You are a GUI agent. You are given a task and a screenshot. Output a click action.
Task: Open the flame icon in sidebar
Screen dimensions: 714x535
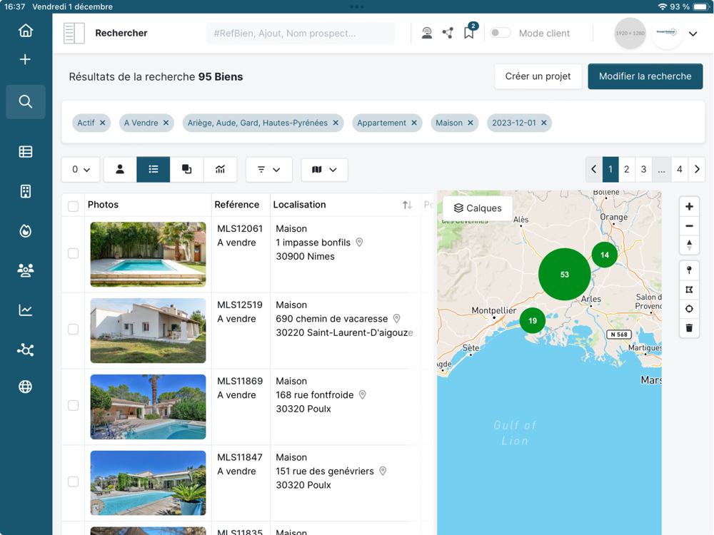tap(26, 231)
